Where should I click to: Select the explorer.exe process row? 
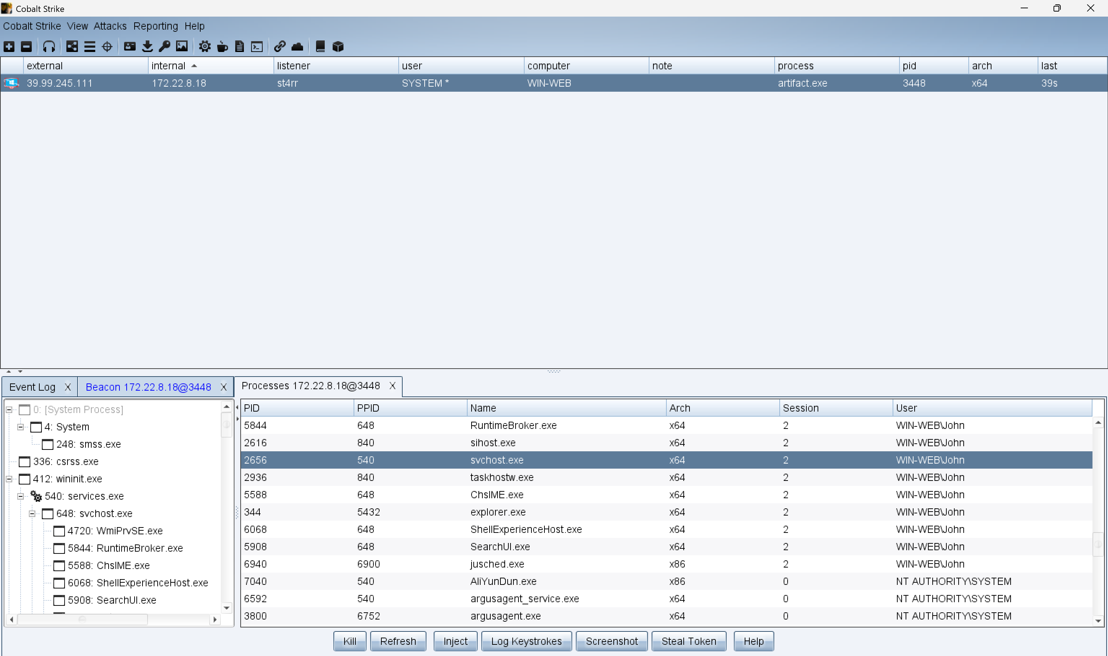click(x=498, y=512)
